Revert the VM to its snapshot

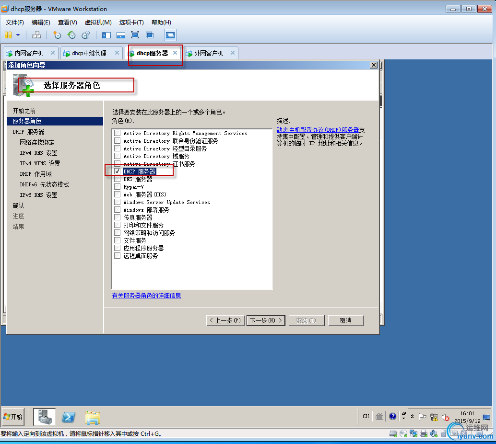pos(71,35)
